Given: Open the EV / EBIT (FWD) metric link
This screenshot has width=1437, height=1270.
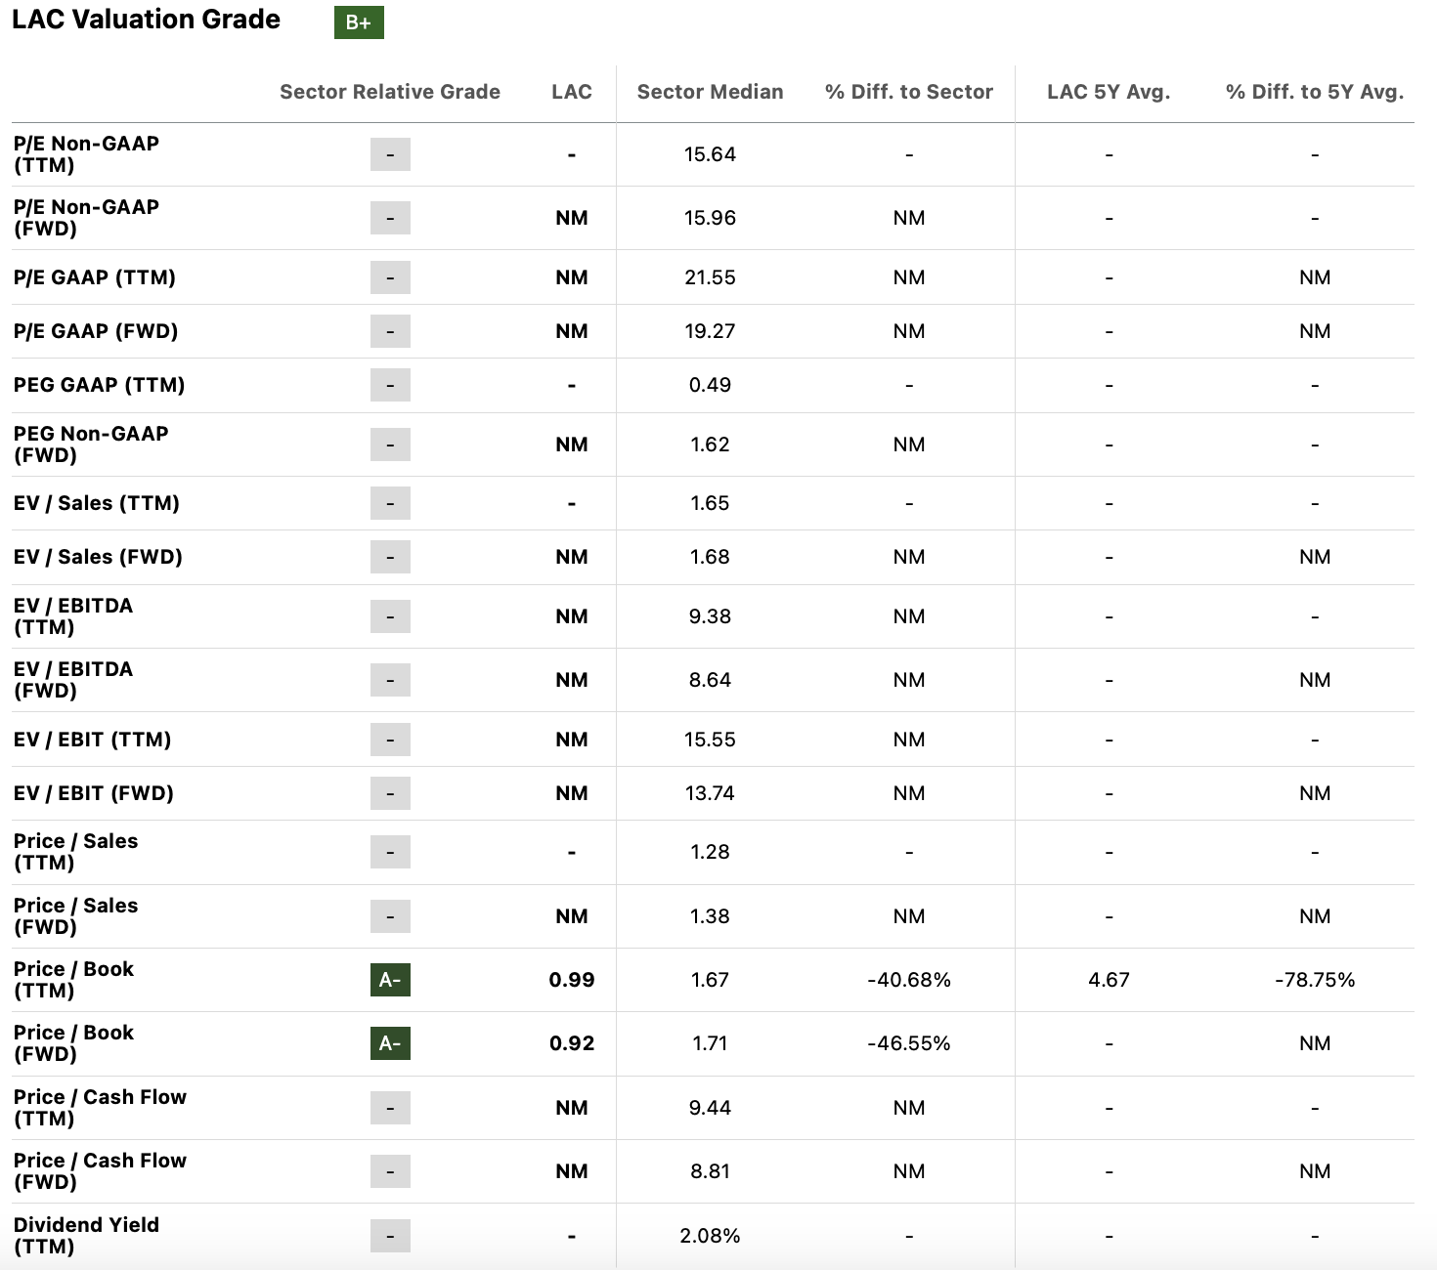Looking at the screenshot, I should pyautogui.click(x=94, y=793).
